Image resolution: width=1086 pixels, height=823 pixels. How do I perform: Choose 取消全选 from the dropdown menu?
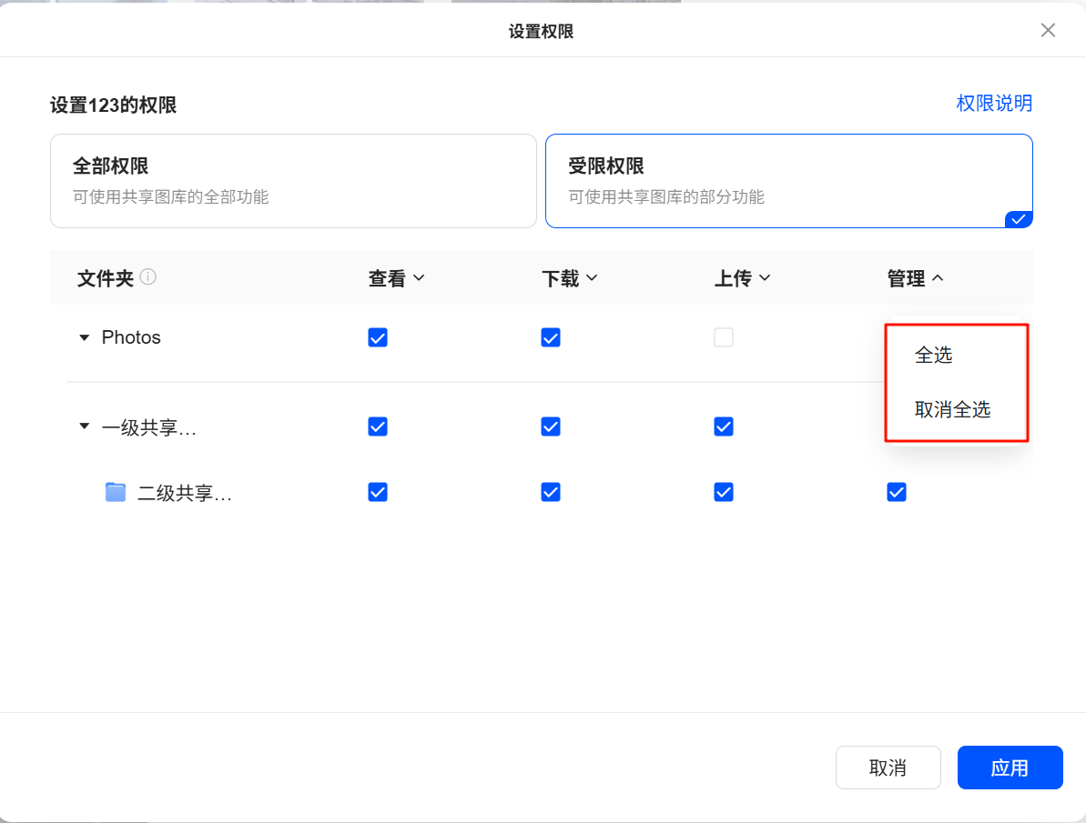click(952, 410)
